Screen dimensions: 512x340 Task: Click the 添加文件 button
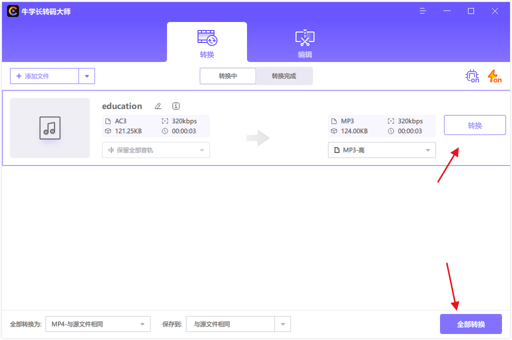coord(44,76)
